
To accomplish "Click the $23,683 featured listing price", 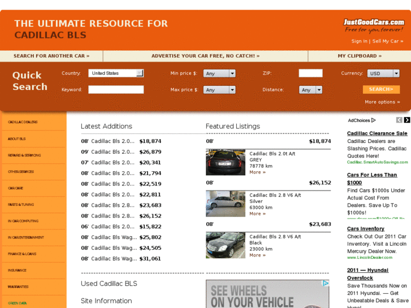I will 320,224.
